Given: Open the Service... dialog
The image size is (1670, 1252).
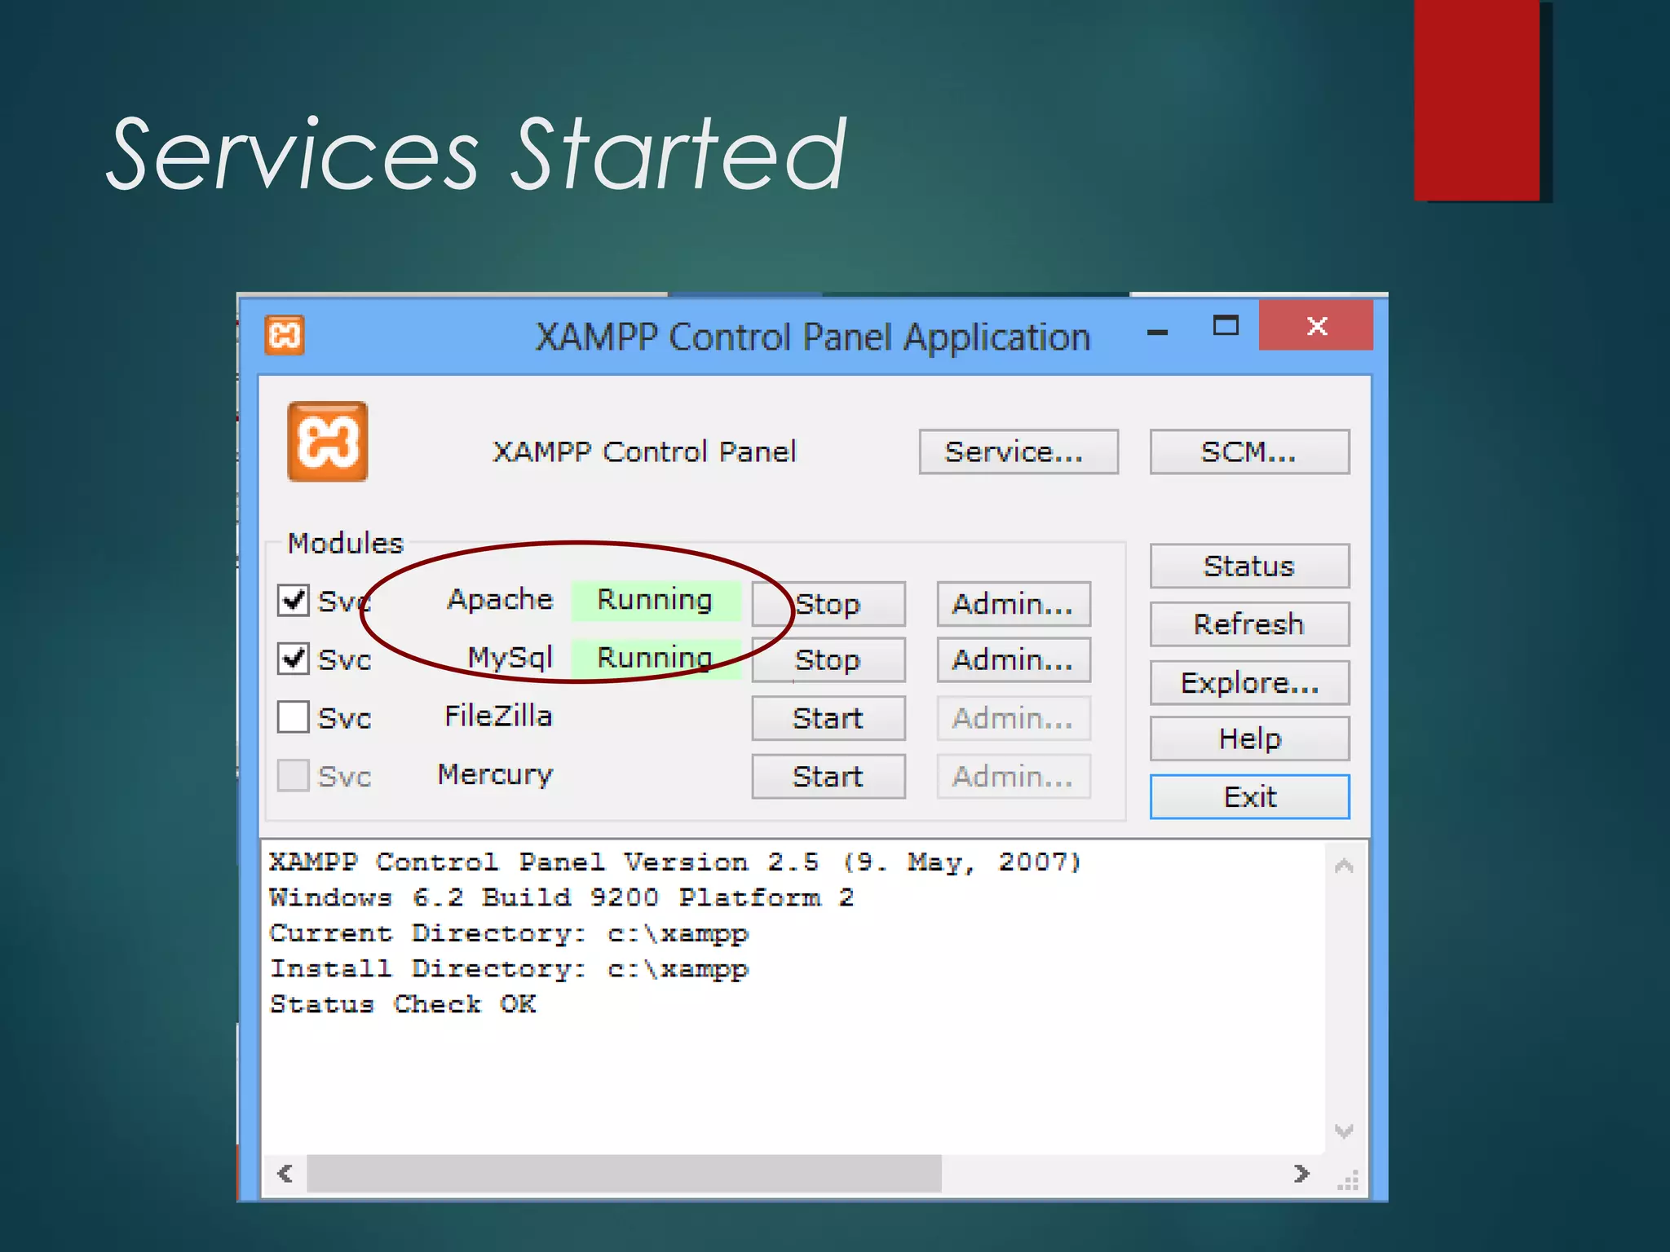Looking at the screenshot, I should 1018,452.
